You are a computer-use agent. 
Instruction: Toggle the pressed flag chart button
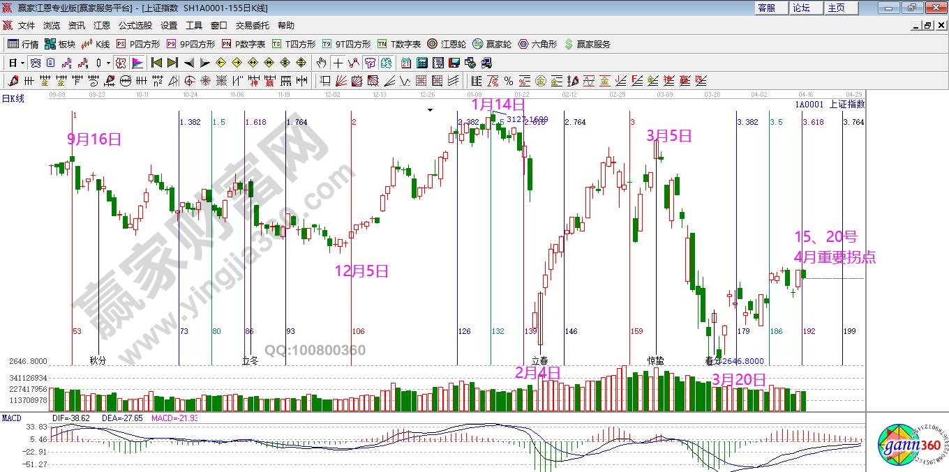tap(137, 63)
